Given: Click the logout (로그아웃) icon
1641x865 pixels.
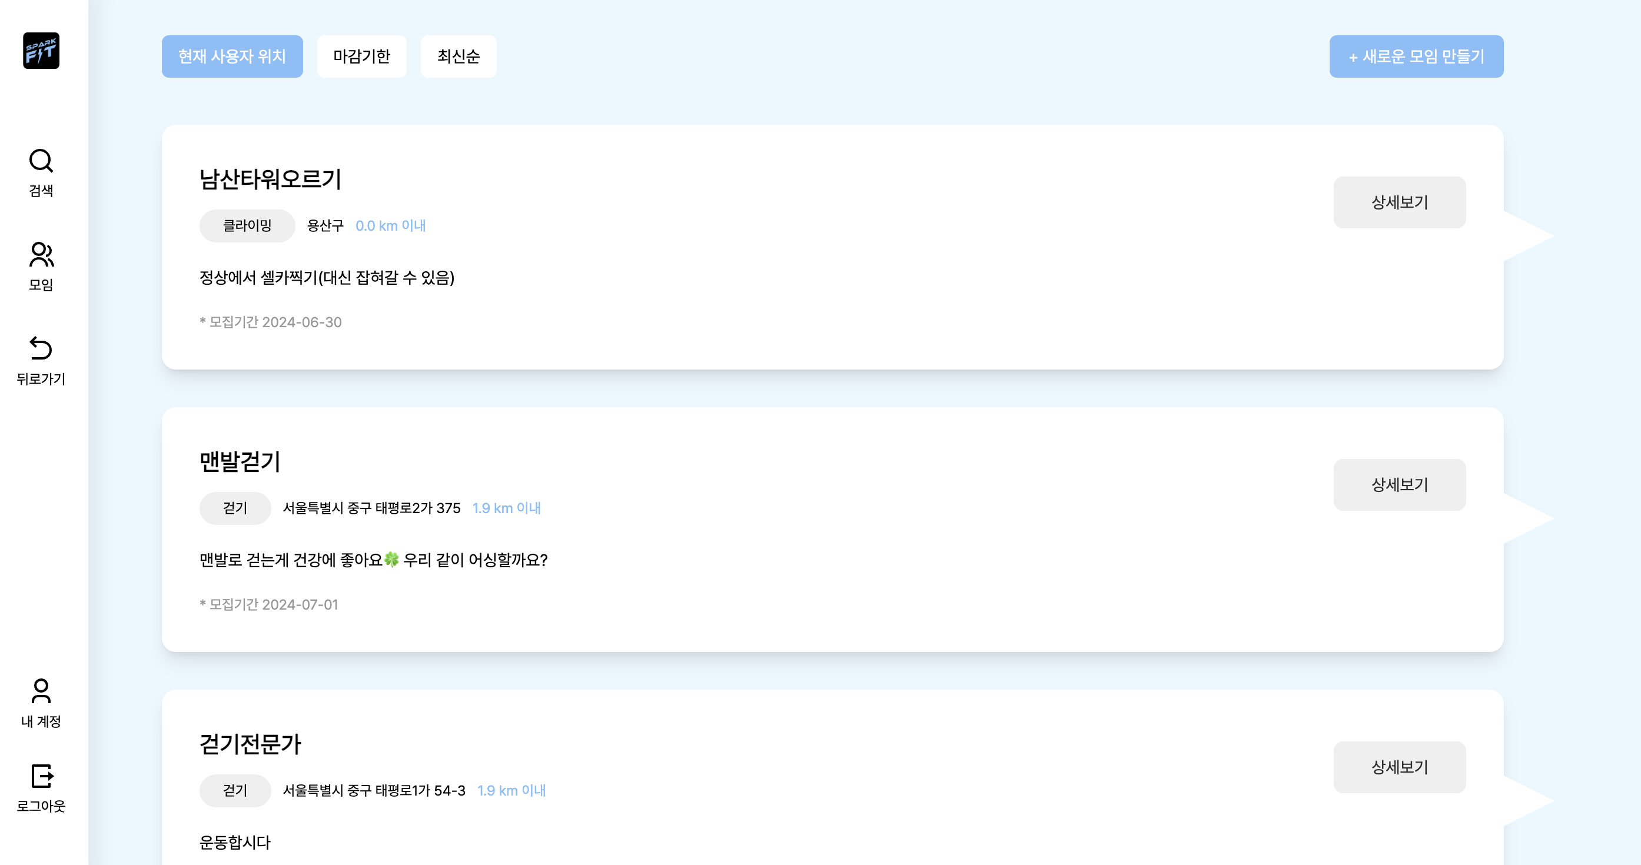Looking at the screenshot, I should coord(41,776).
